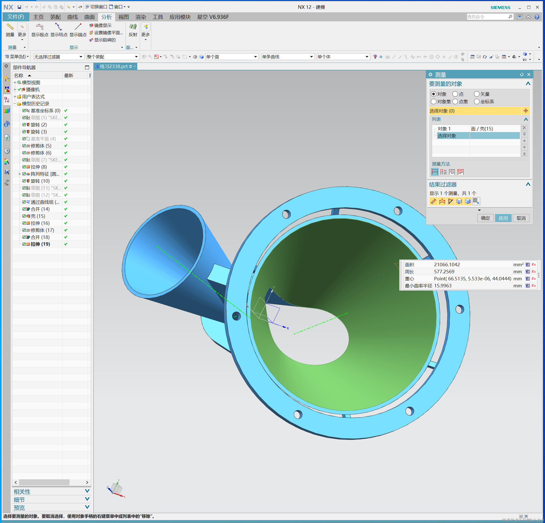This screenshot has width=545, height=523.
Task: Click the Measure (测量) ruler tool icon
Action: (x=10, y=27)
